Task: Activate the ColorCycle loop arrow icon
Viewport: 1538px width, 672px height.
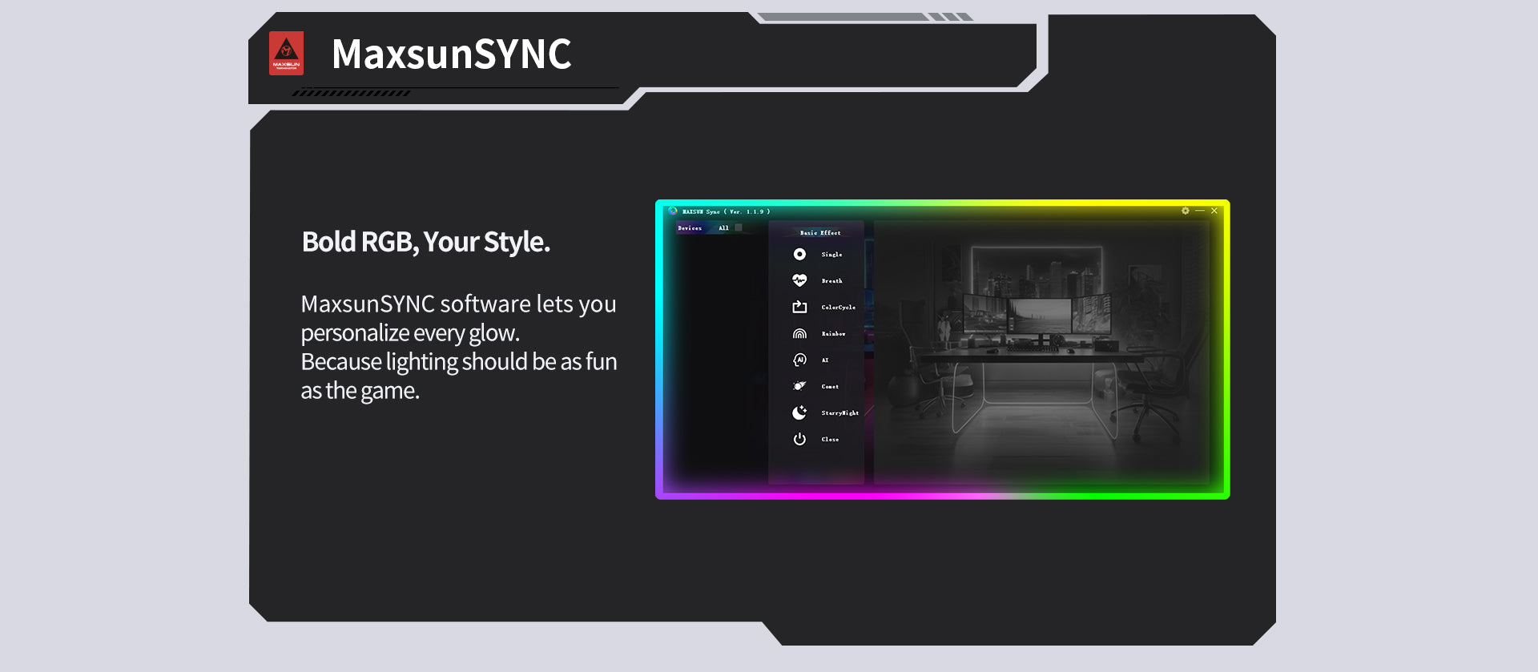Action: point(799,307)
